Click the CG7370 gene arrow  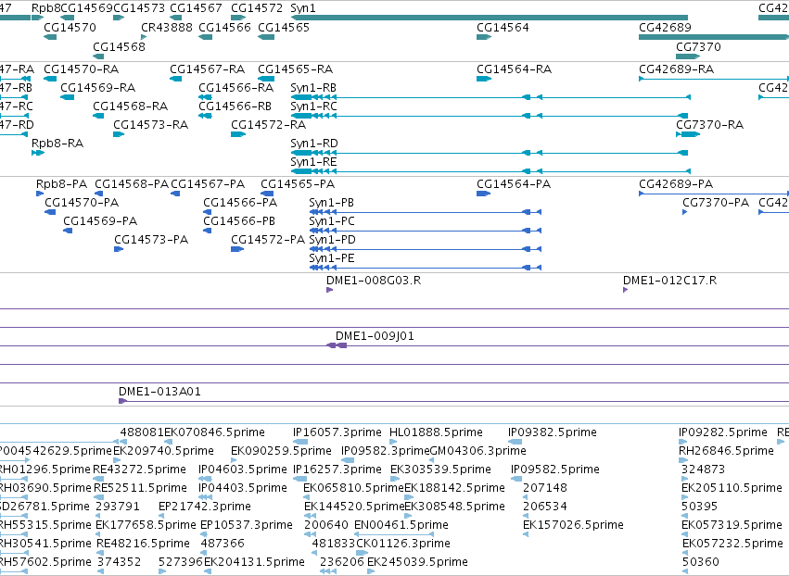coord(688,56)
